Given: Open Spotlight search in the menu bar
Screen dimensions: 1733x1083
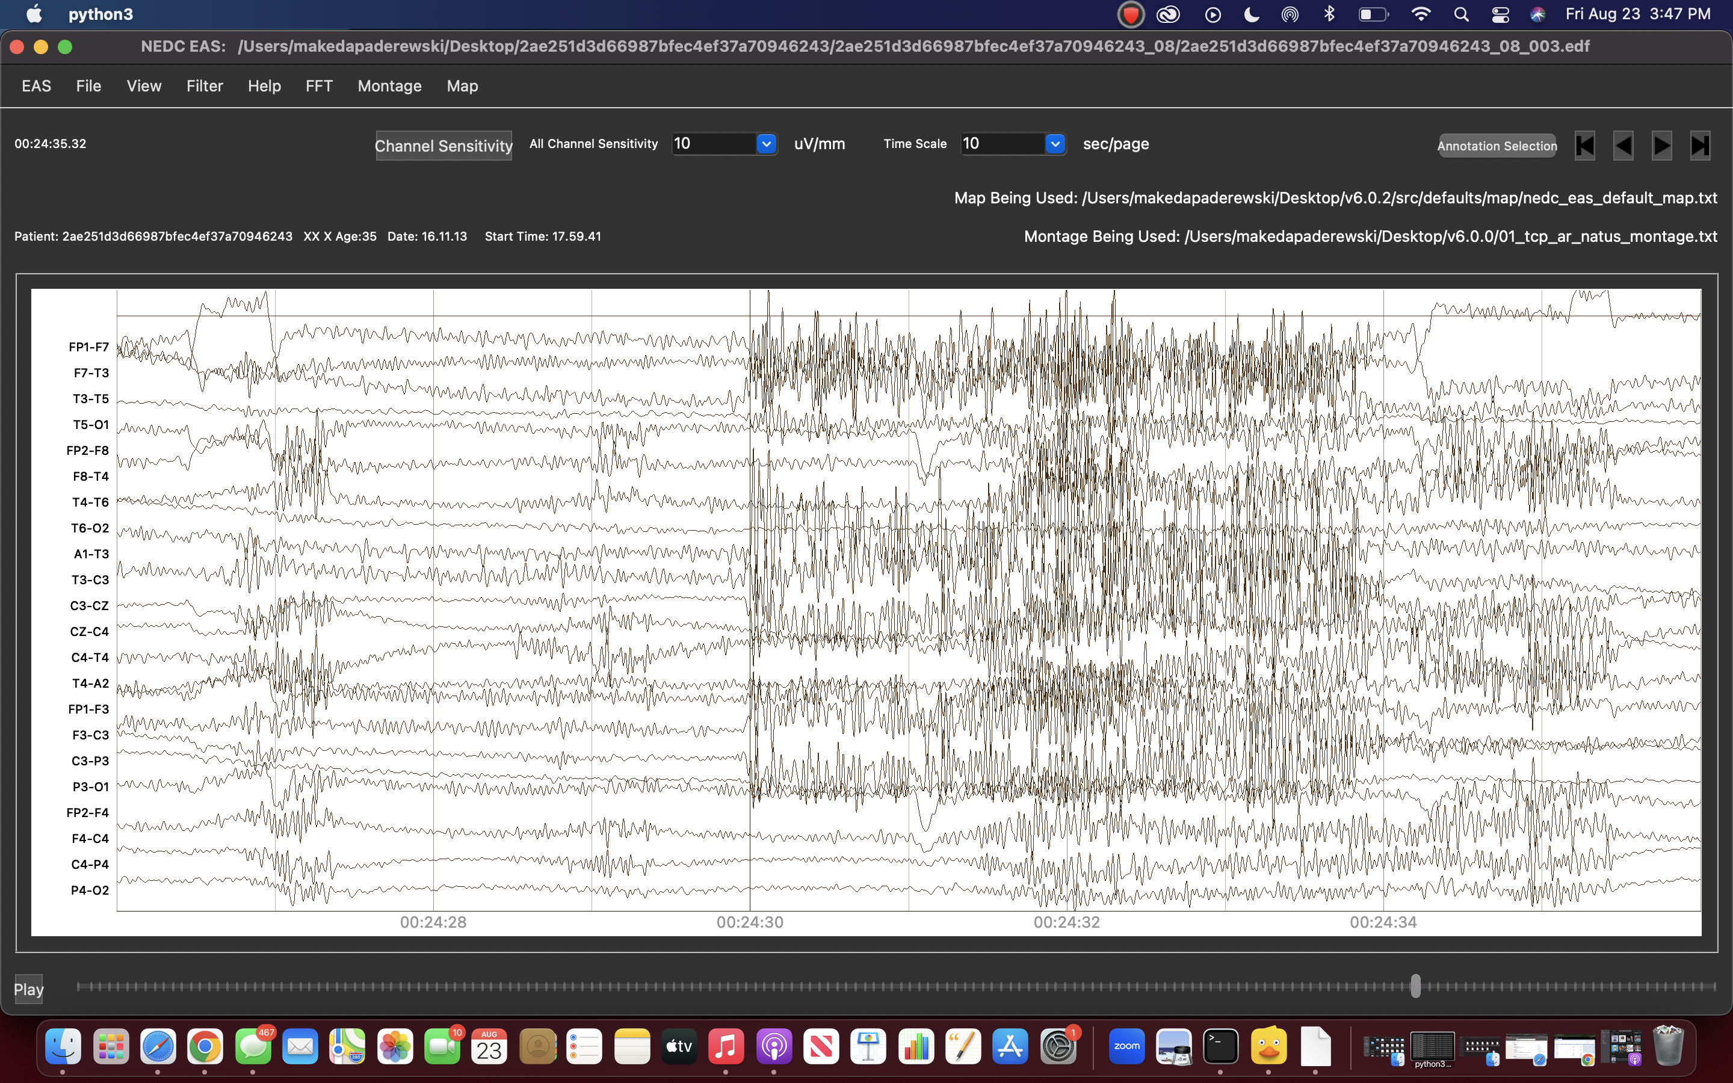Looking at the screenshot, I should [x=1462, y=14].
